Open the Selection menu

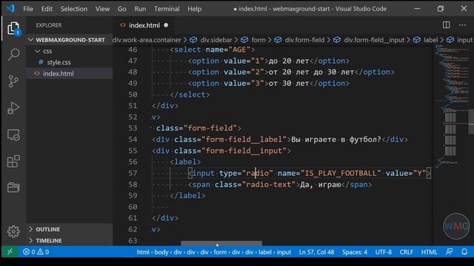pos(74,9)
